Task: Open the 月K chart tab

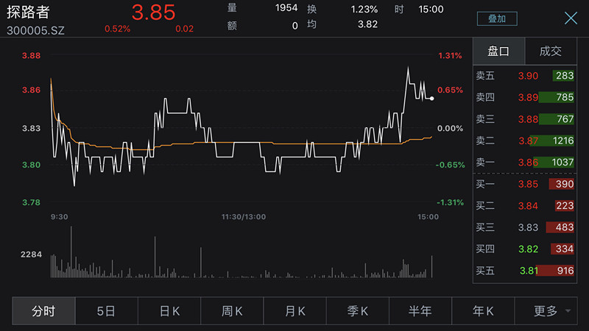Action: click(295, 310)
